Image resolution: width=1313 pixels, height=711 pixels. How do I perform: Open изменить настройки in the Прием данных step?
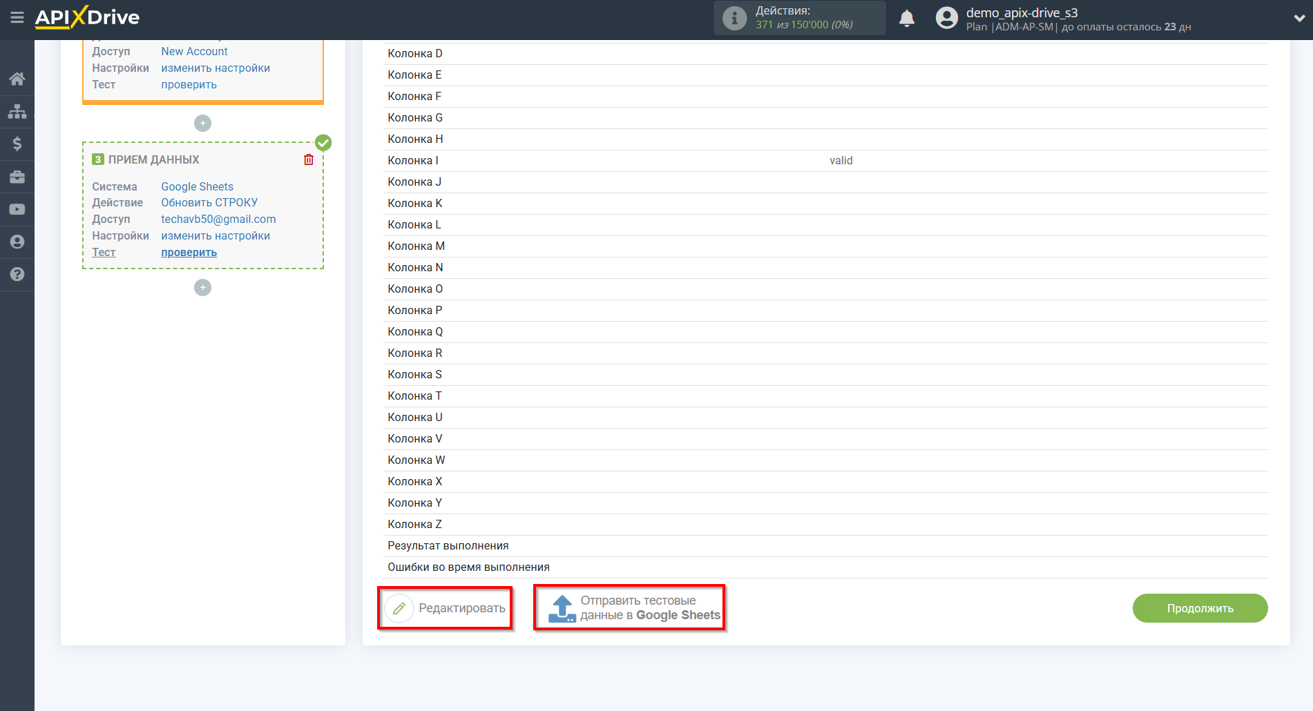(215, 235)
